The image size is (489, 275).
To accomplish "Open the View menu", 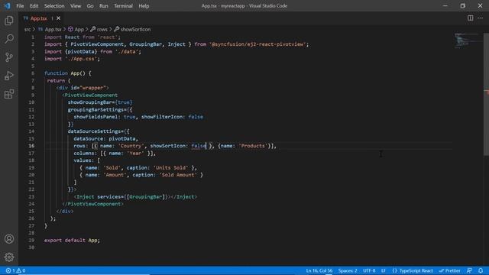I will pyautogui.click(x=76, y=6).
